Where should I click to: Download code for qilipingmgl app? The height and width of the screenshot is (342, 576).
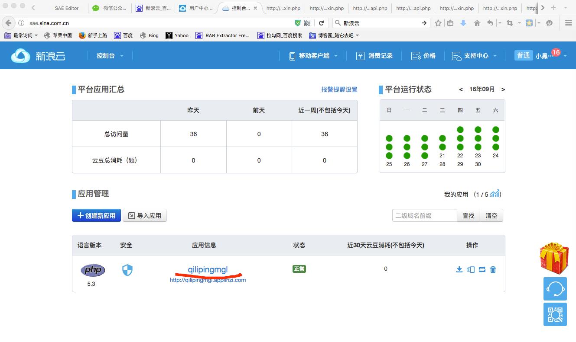pyautogui.click(x=459, y=269)
